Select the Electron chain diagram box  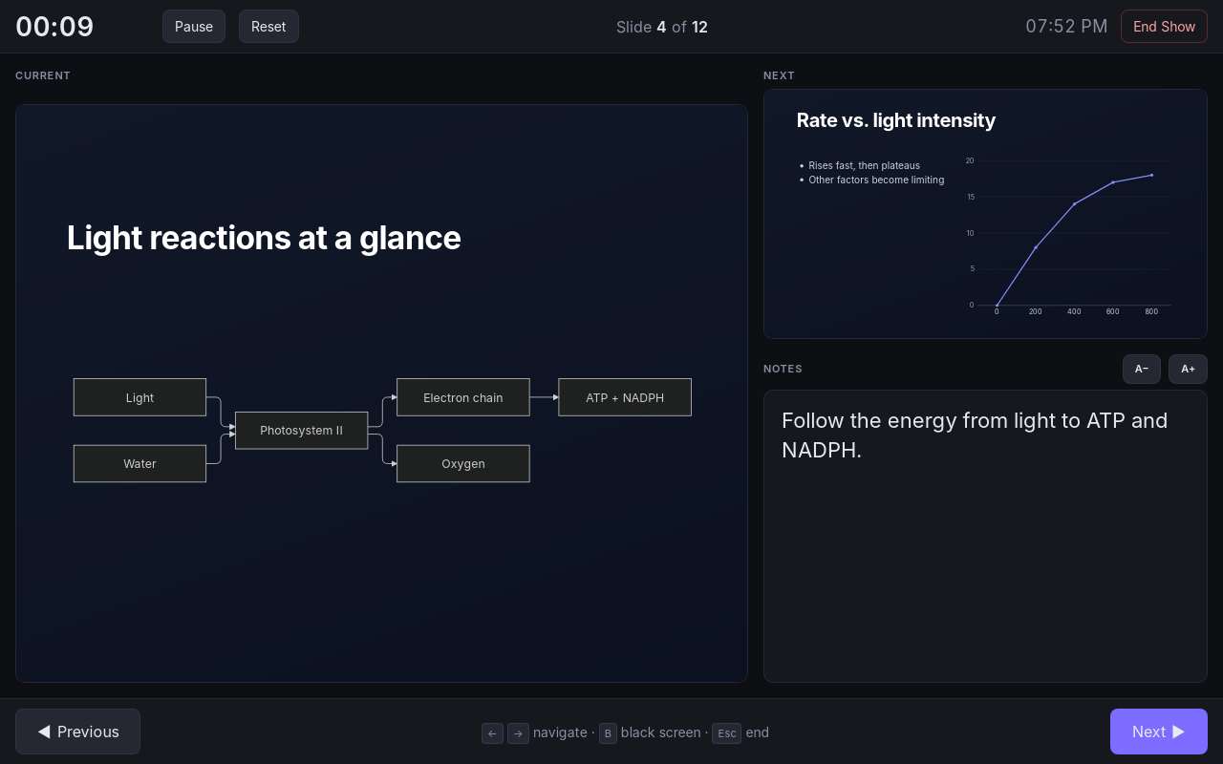463,397
